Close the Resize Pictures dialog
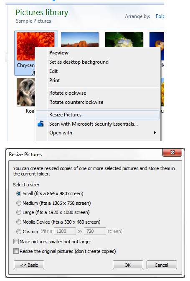 click(x=172, y=152)
